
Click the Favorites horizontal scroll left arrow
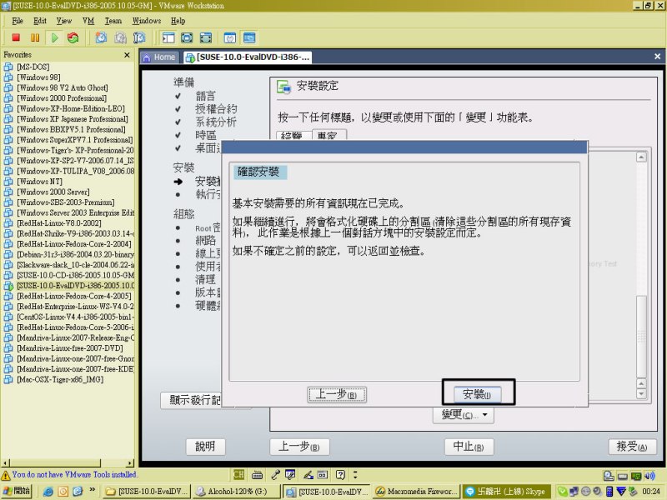click(5, 462)
